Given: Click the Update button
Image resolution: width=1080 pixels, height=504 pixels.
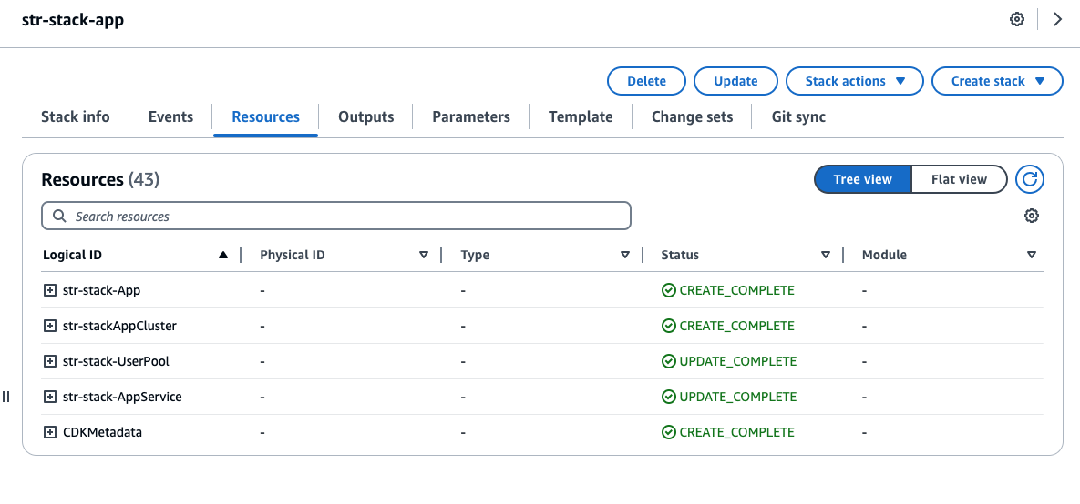Looking at the screenshot, I should pyautogui.click(x=735, y=81).
